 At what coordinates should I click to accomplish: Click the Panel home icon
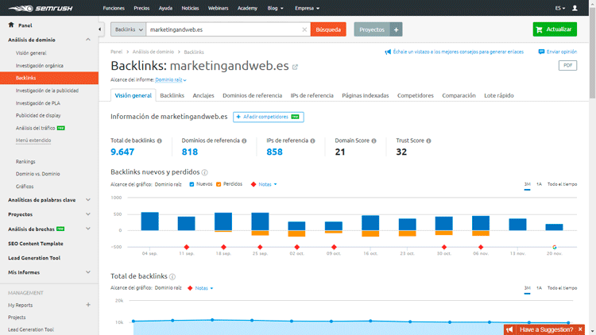point(11,25)
